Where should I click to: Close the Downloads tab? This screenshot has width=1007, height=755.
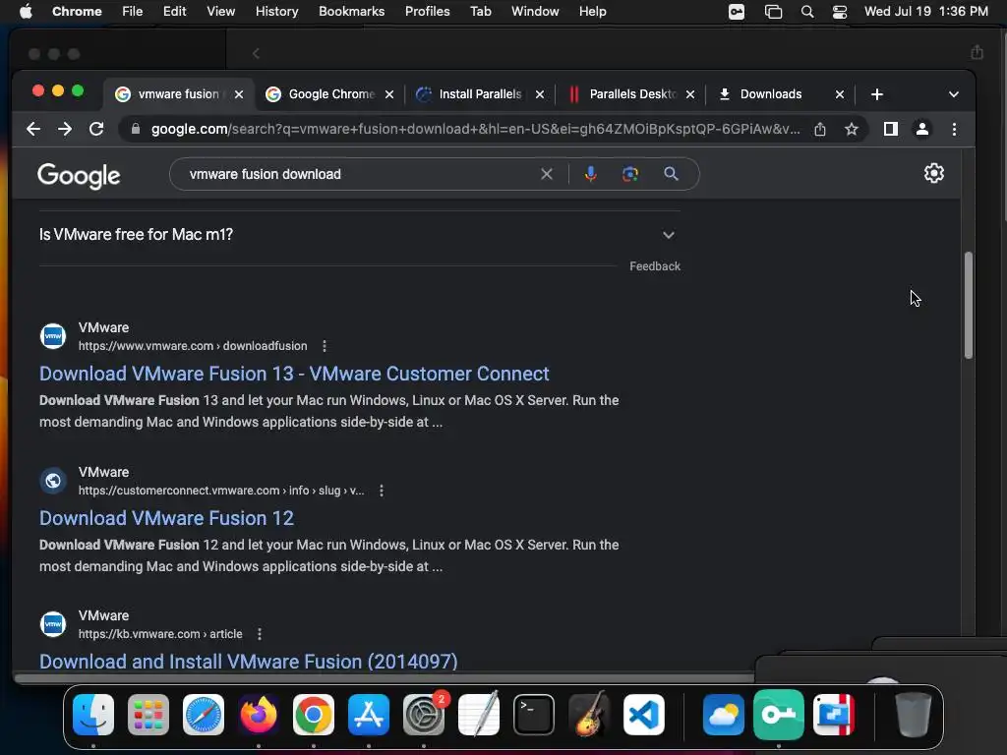(x=840, y=94)
